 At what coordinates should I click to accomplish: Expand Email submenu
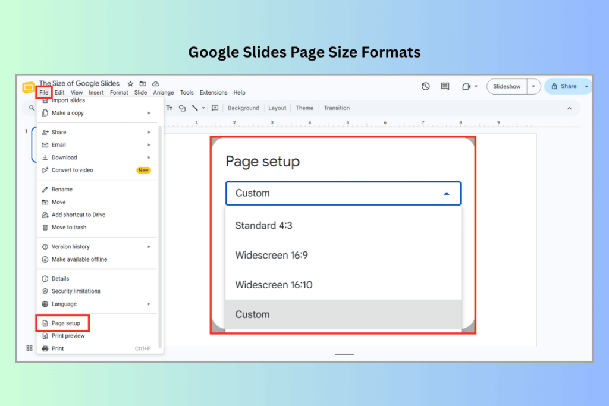[x=97, y=145]
